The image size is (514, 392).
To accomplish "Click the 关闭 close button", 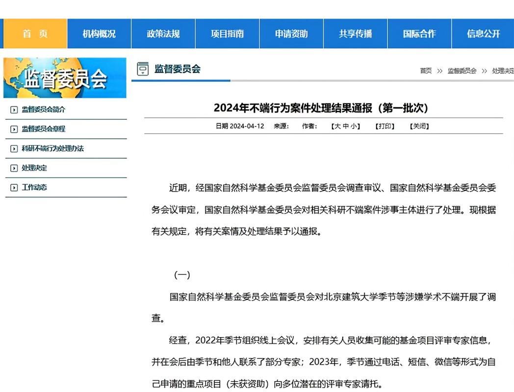I will [419, 126].
